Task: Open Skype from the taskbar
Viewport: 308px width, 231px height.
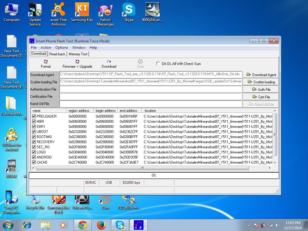Action: (x=120, y=225)
